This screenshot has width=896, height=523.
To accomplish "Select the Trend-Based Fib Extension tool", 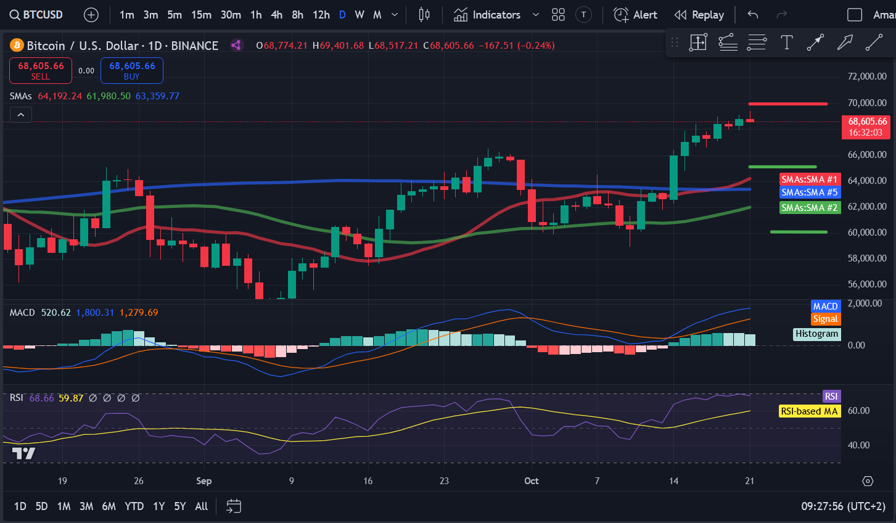I will pos(728,43).
